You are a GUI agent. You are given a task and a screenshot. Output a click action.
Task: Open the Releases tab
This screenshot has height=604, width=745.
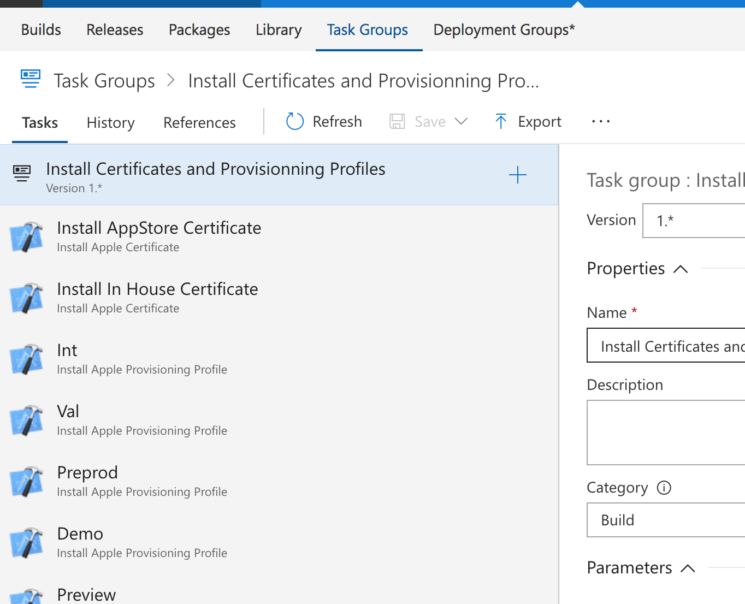pyautogui.click(x=114, y=29)
